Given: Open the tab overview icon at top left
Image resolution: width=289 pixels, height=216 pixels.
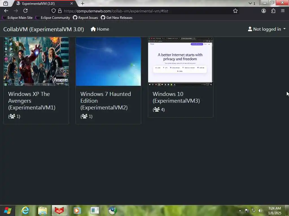Looking at the screenshot, I should coord(6,3).
